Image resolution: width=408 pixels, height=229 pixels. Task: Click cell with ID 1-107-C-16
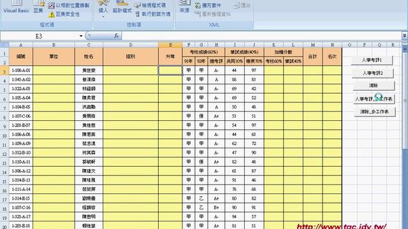pyautogui.click(x=21, y=208)
